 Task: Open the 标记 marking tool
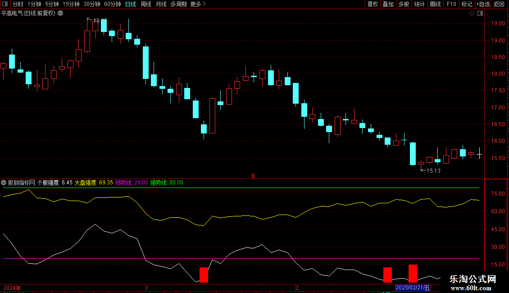pos(467,4)
